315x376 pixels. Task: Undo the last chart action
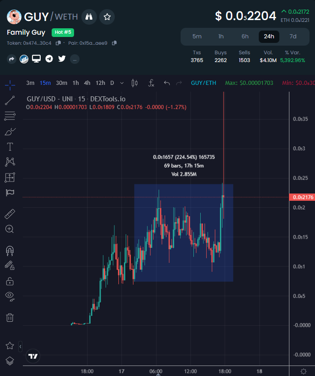click(x=167, y=83)
